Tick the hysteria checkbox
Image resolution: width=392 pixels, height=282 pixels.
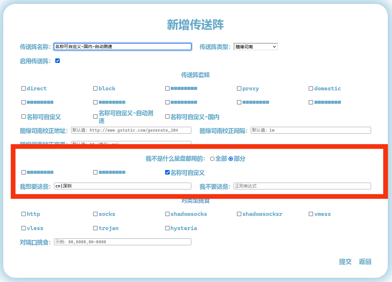click(x=167, y=228)
